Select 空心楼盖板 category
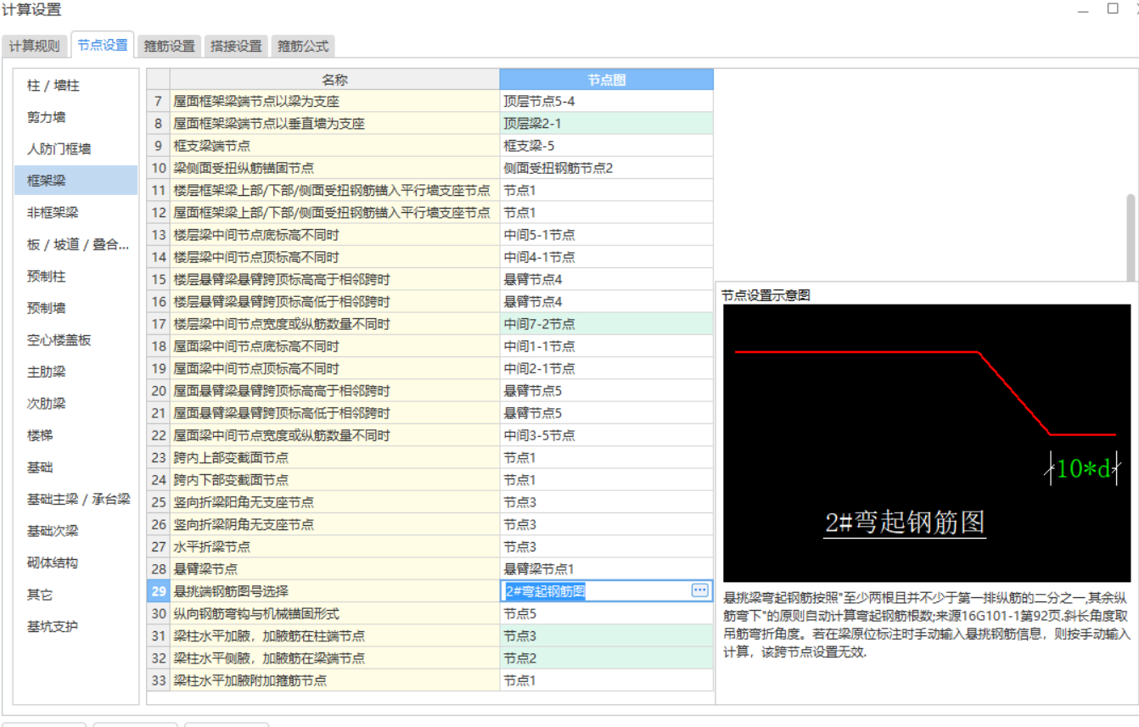The height and width of the screenshot is (727, 1139). 76,340
